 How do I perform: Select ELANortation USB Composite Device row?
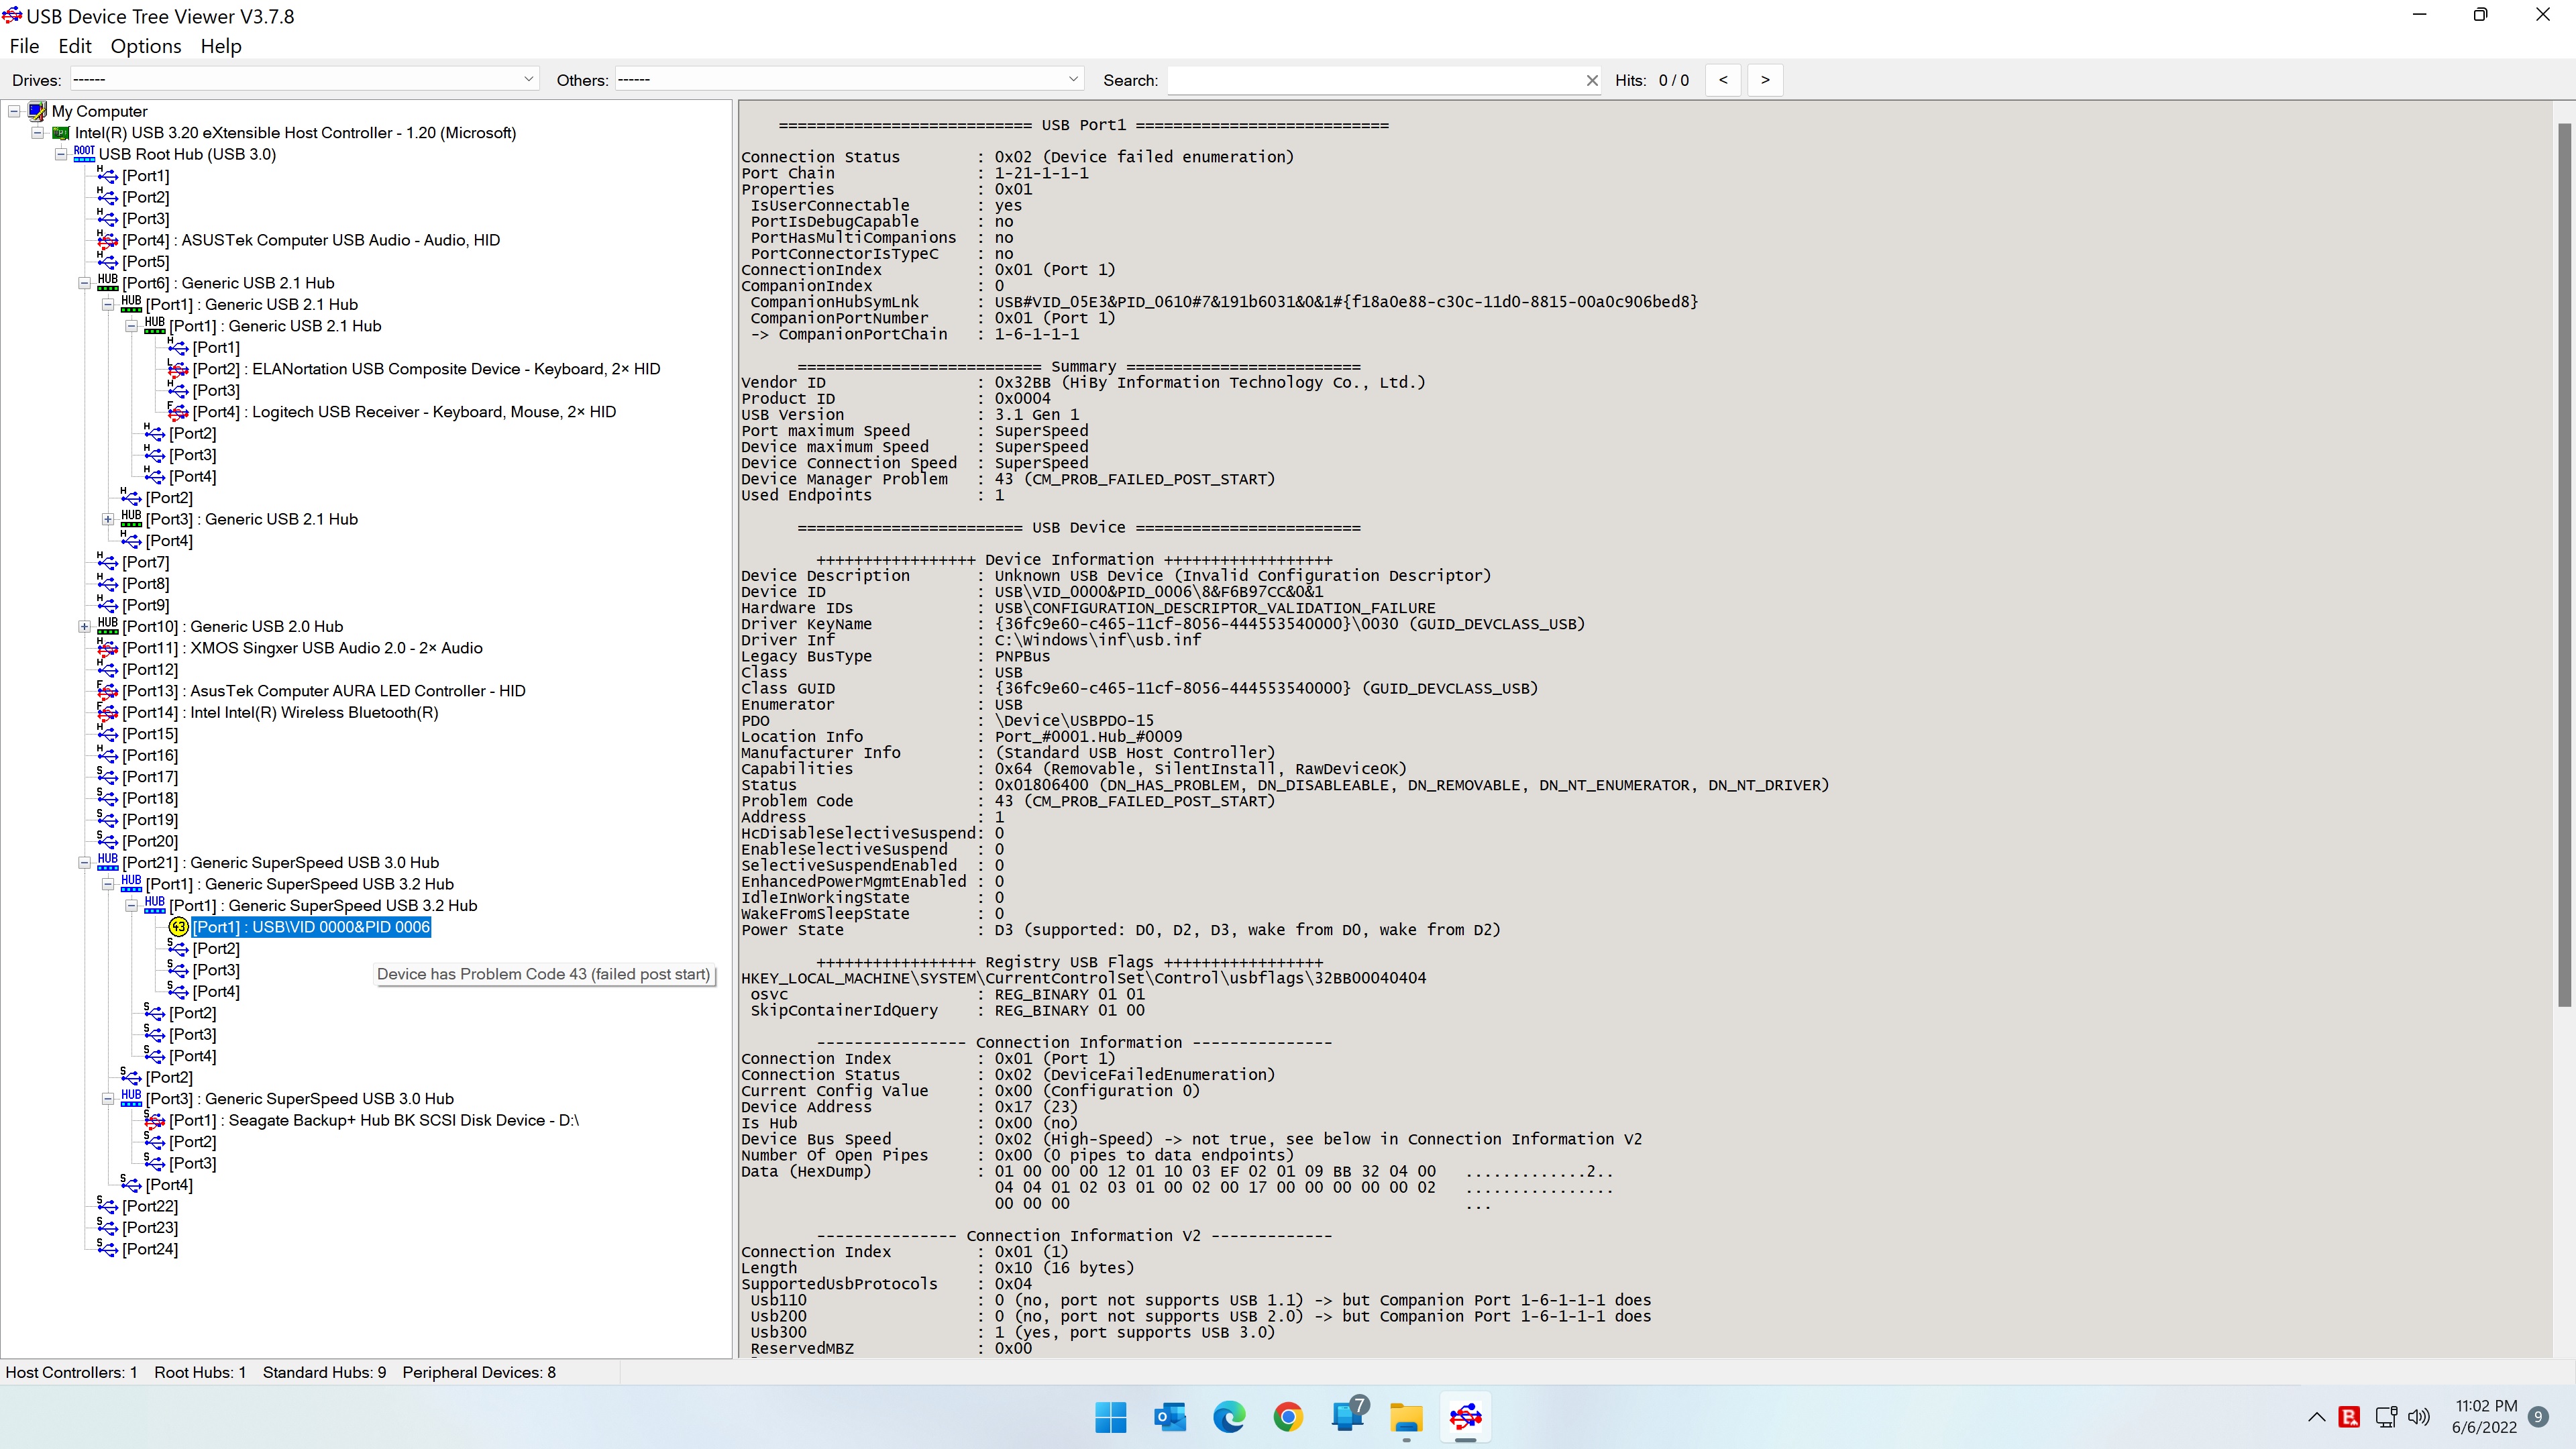[x=426, y=369]
